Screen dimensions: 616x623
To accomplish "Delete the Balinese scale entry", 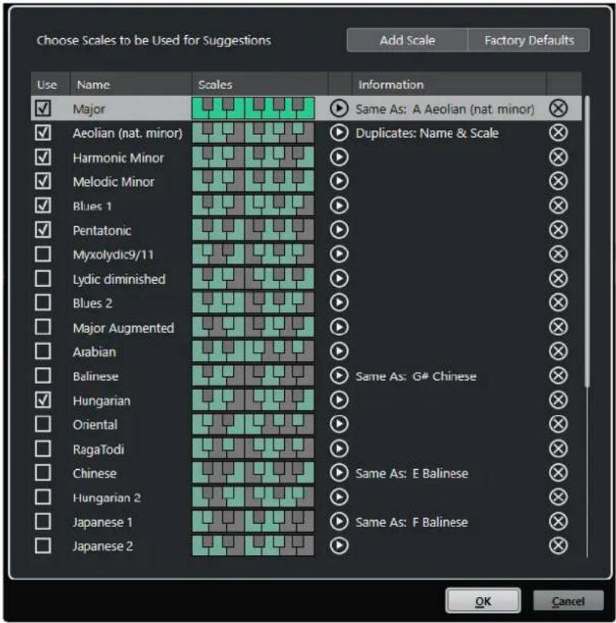I will [558, 375].
